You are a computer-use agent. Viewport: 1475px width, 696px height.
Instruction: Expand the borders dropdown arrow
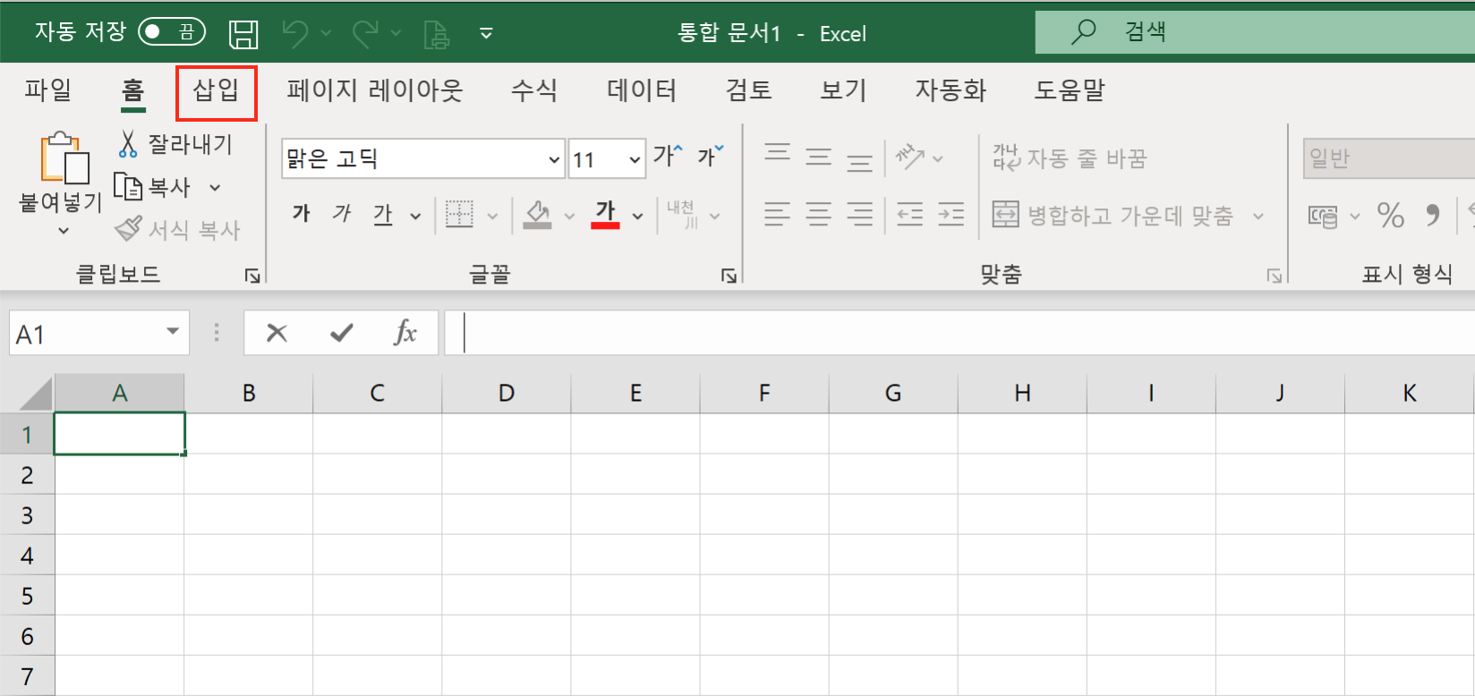coord(492,216)
